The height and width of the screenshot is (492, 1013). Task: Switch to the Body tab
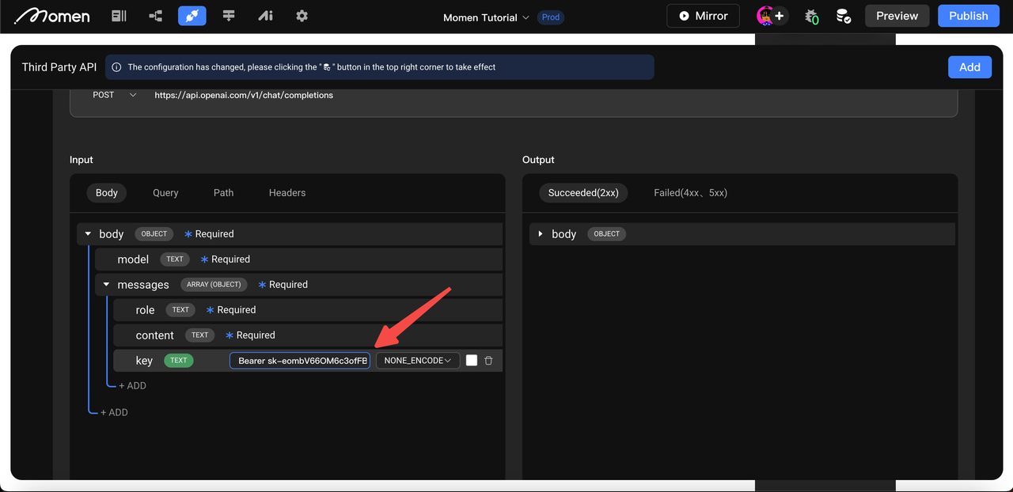pyautogui.click(x=107, y=193)
